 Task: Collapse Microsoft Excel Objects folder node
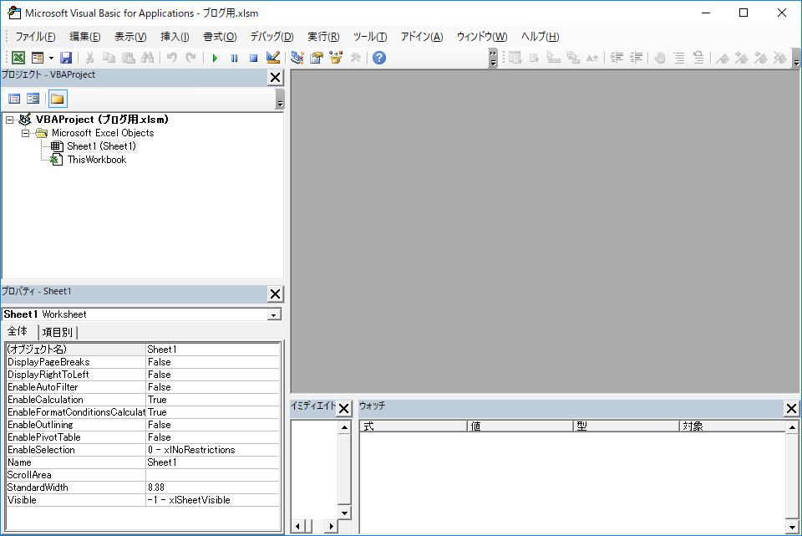tap(25, 133)
